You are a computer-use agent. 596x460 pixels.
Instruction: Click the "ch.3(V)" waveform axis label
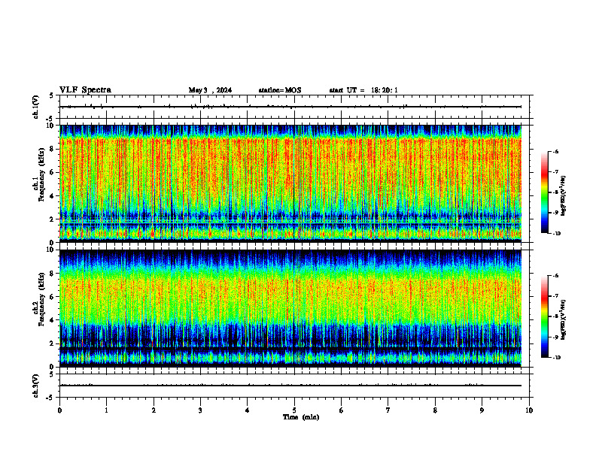pyautogui.click(x=36, y=386)
